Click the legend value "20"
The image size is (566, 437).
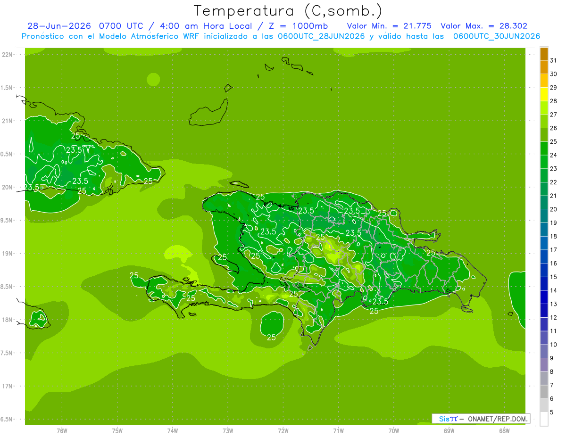coord(554,209)
